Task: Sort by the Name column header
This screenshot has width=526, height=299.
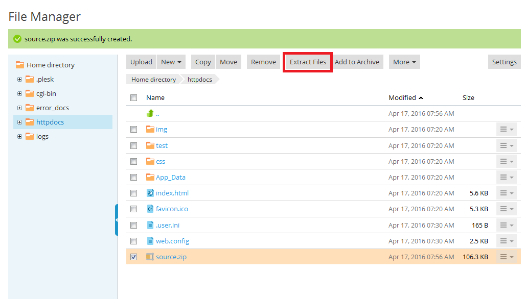Action: pyautogui.click(x=155, y=97)
